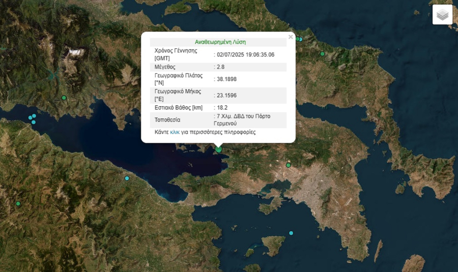Click the 'Αναθεωρημένη Λύση' header text
Viewport: 458px width, 272px height.
[x=220, y=42]
